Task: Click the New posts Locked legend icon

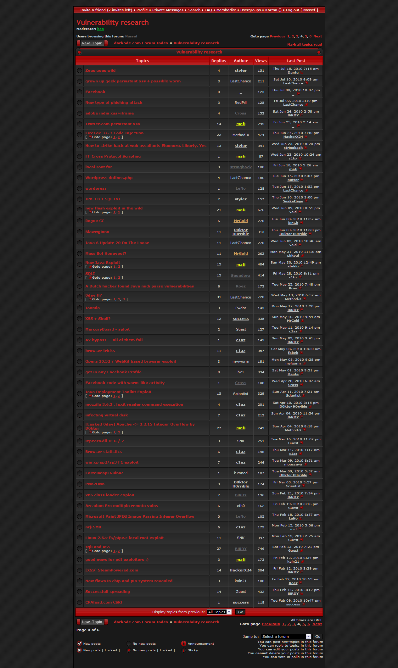Action: pyautogui.click(x=79, y=650)
